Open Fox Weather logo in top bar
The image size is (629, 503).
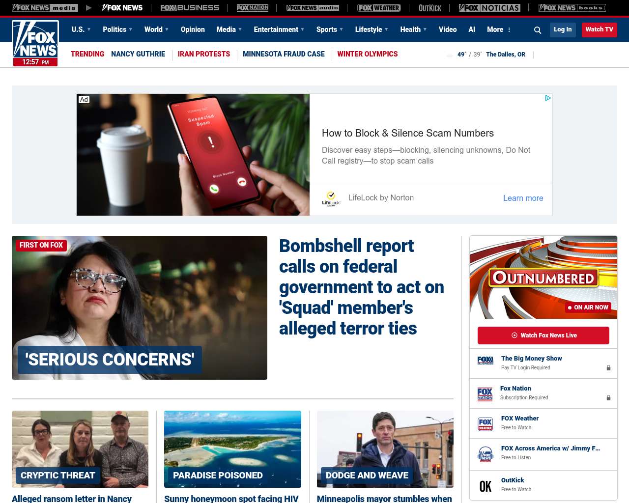(379, 8)
